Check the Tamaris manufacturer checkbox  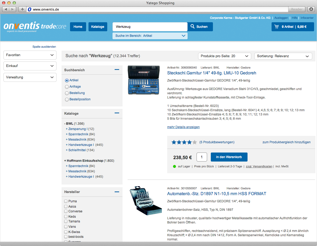[x=66, y=221]
